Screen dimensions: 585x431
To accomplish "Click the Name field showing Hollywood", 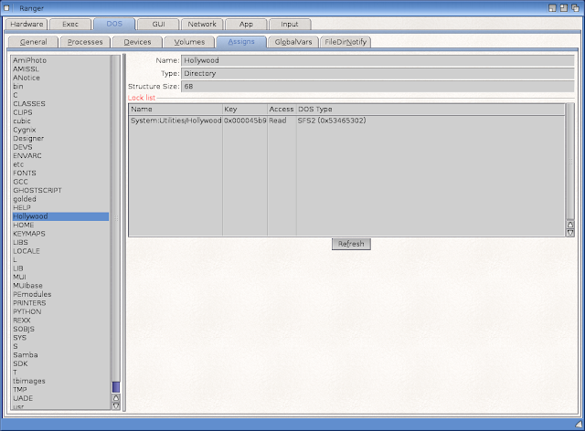I will click(378, 60).
